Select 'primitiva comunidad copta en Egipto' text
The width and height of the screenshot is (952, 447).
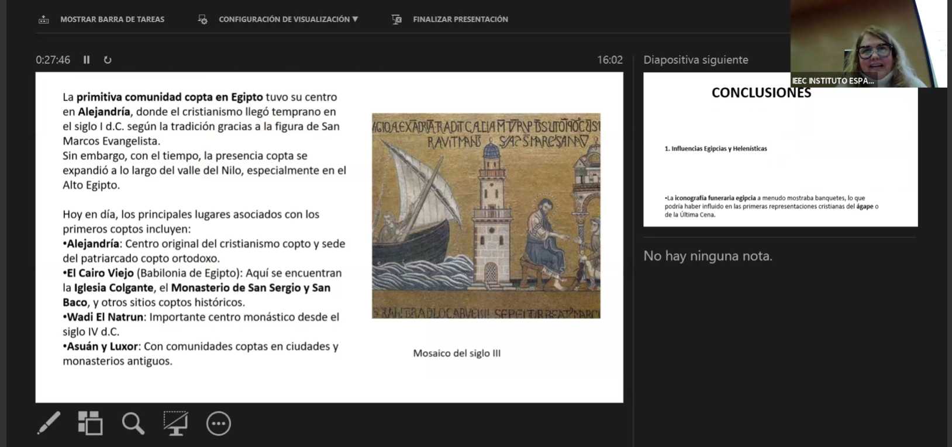pyautogui.click(x=170, y=97)
